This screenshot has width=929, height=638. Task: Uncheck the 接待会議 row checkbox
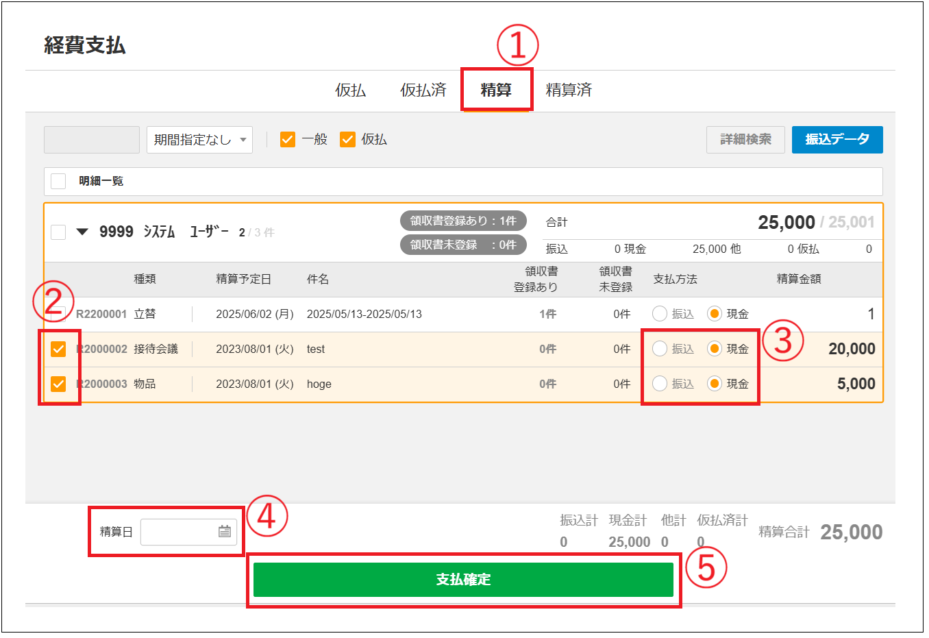click(59, 349)
